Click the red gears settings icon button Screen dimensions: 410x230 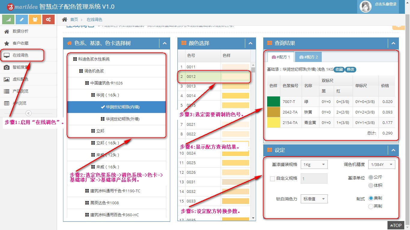pos(48,19)
